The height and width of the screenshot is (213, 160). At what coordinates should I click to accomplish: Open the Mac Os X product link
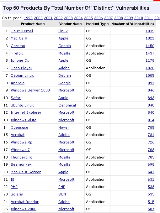[x=19, y=38]
